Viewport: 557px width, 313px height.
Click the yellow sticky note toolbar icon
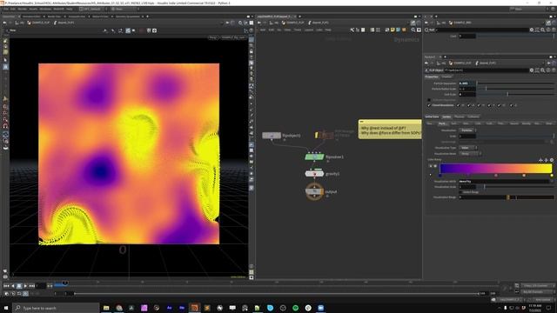[x=393, y=30]
